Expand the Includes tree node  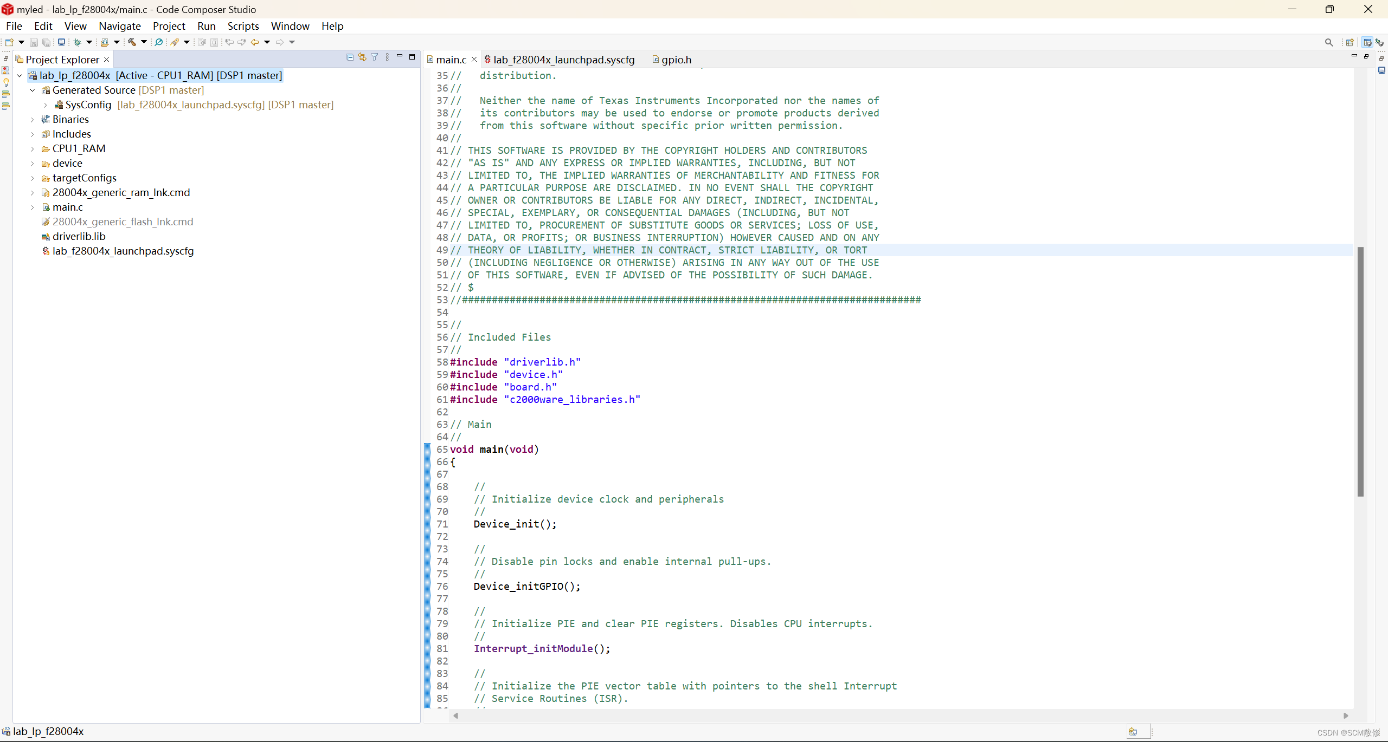(x=33, y=134)
